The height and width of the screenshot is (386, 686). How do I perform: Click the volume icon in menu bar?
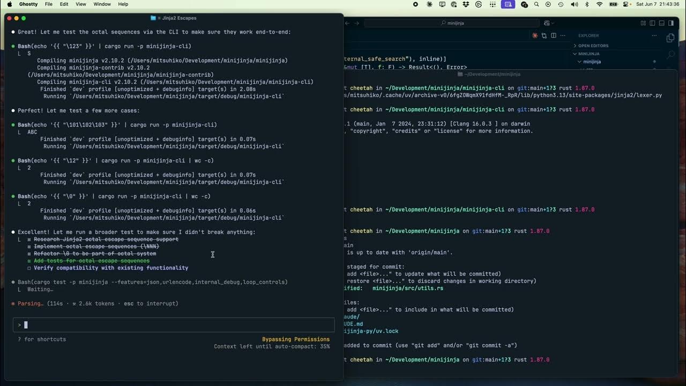tap(575, 4)
